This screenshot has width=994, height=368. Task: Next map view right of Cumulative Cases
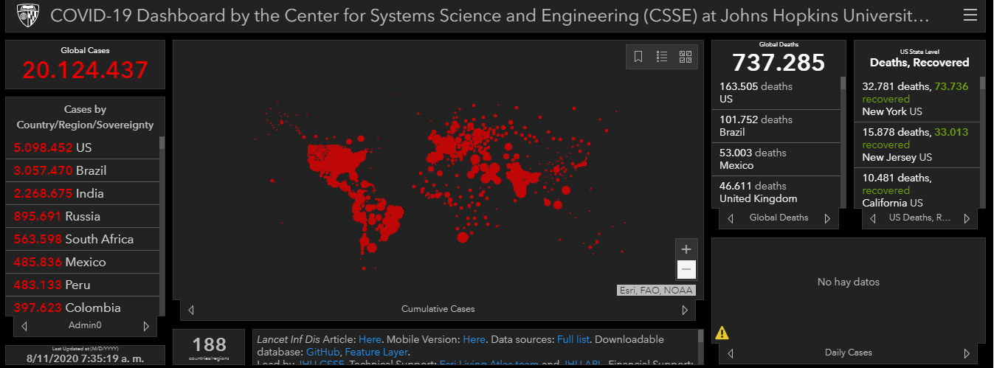[x=684, y=310]
